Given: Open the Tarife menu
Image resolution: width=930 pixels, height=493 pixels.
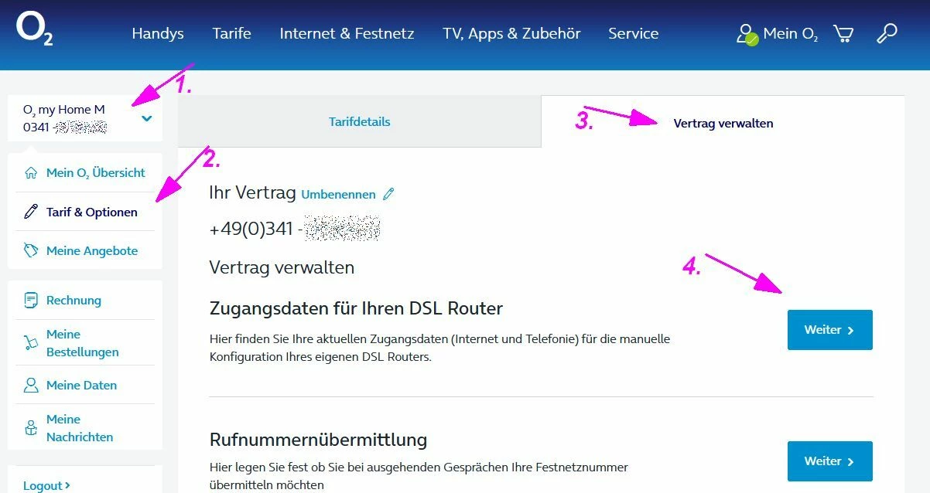Looking at the screenshot, I should (x=232, y=33).
